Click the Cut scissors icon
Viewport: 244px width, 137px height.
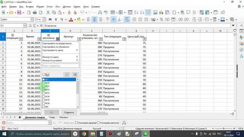coord(48,13)
